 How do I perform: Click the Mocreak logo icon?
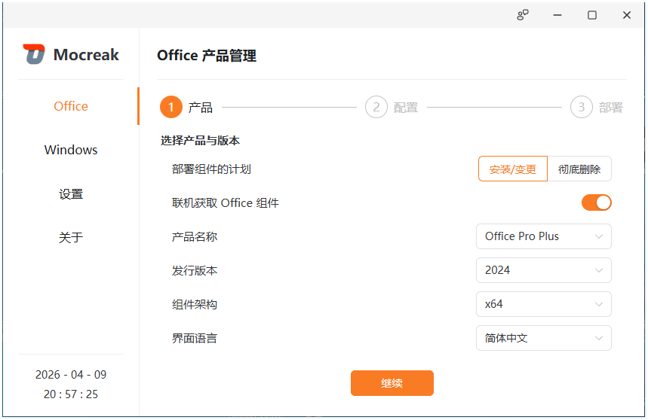[x=34, y=54]
